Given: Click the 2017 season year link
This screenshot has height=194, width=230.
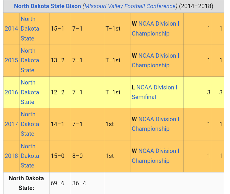Looking at the screenshot, I should coord(11,124).
